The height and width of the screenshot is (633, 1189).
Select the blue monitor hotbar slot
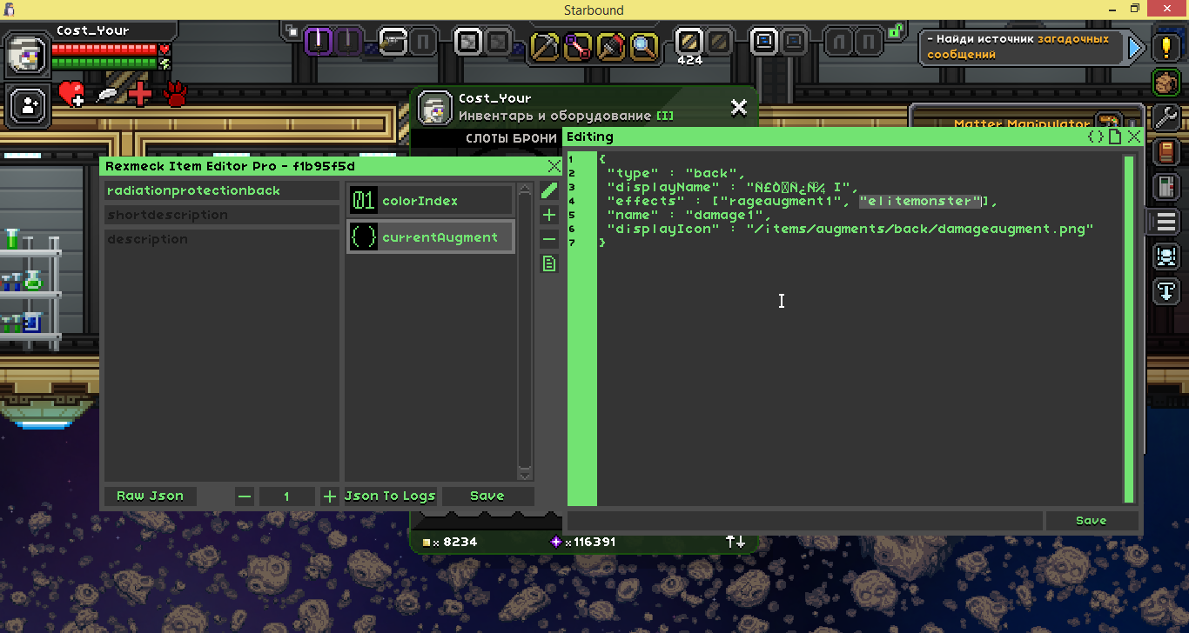763,41
